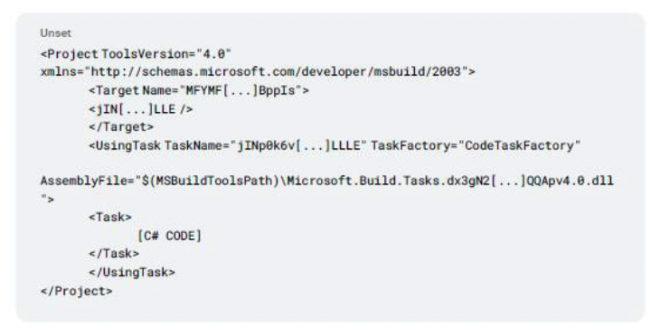660x335 pixels.
Task: Click the closing Task tag
Action: [x=114, y=254]
